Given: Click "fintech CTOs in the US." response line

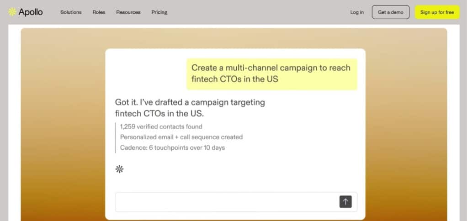Looking at the screenshot, I should click(160, 113).
